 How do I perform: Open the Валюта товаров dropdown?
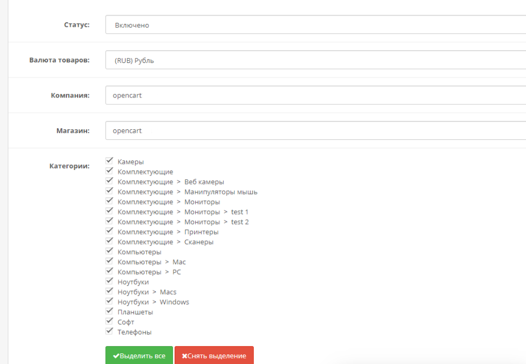tap(315, 60)
